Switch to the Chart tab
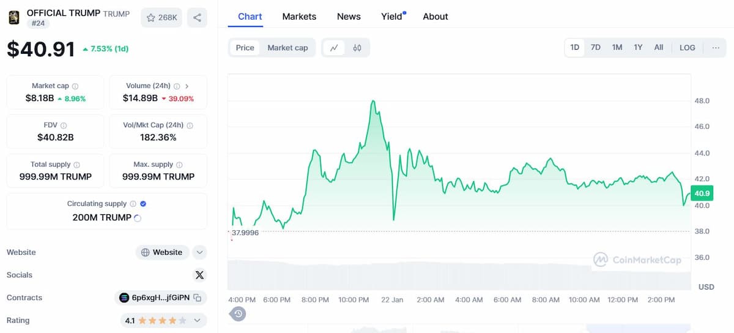 (250, 17)
